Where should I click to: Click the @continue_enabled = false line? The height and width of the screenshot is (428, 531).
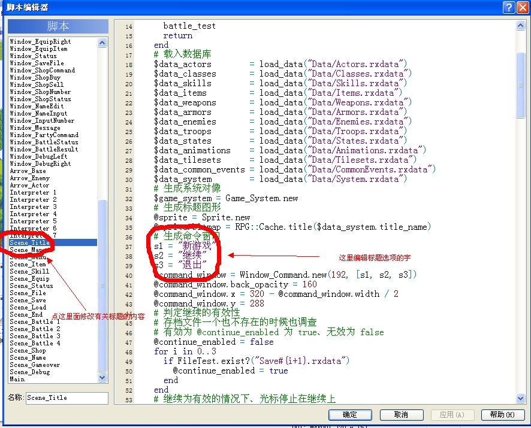point(214,342)
